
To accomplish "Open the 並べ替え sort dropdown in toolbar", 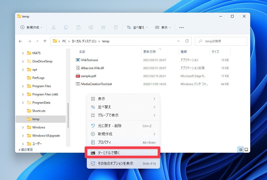I will point(137,27).
